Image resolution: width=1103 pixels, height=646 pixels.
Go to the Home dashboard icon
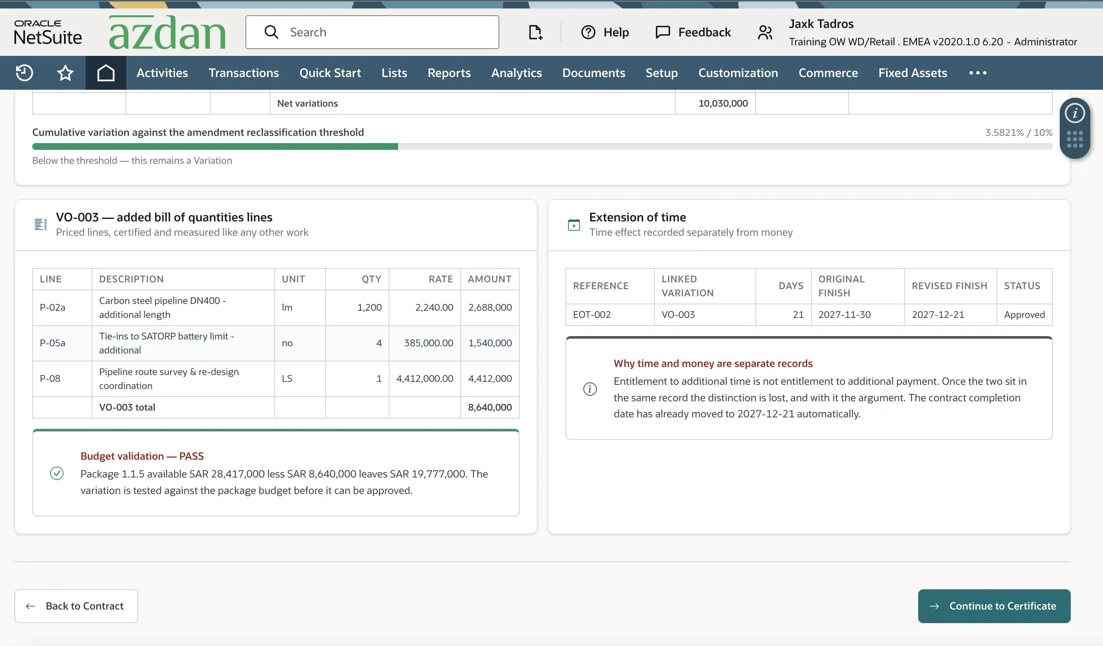[106, 72]
